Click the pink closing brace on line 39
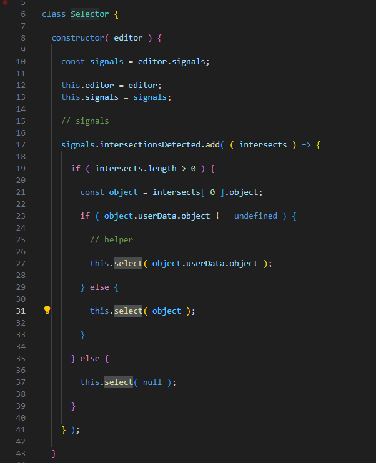376x463 pixels. click(73, 406)
